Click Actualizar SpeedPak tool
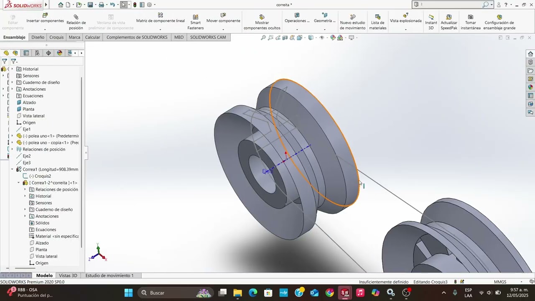The width and height of the screenshot is (535, 301). pyautogui.click(x=449, y=22)
